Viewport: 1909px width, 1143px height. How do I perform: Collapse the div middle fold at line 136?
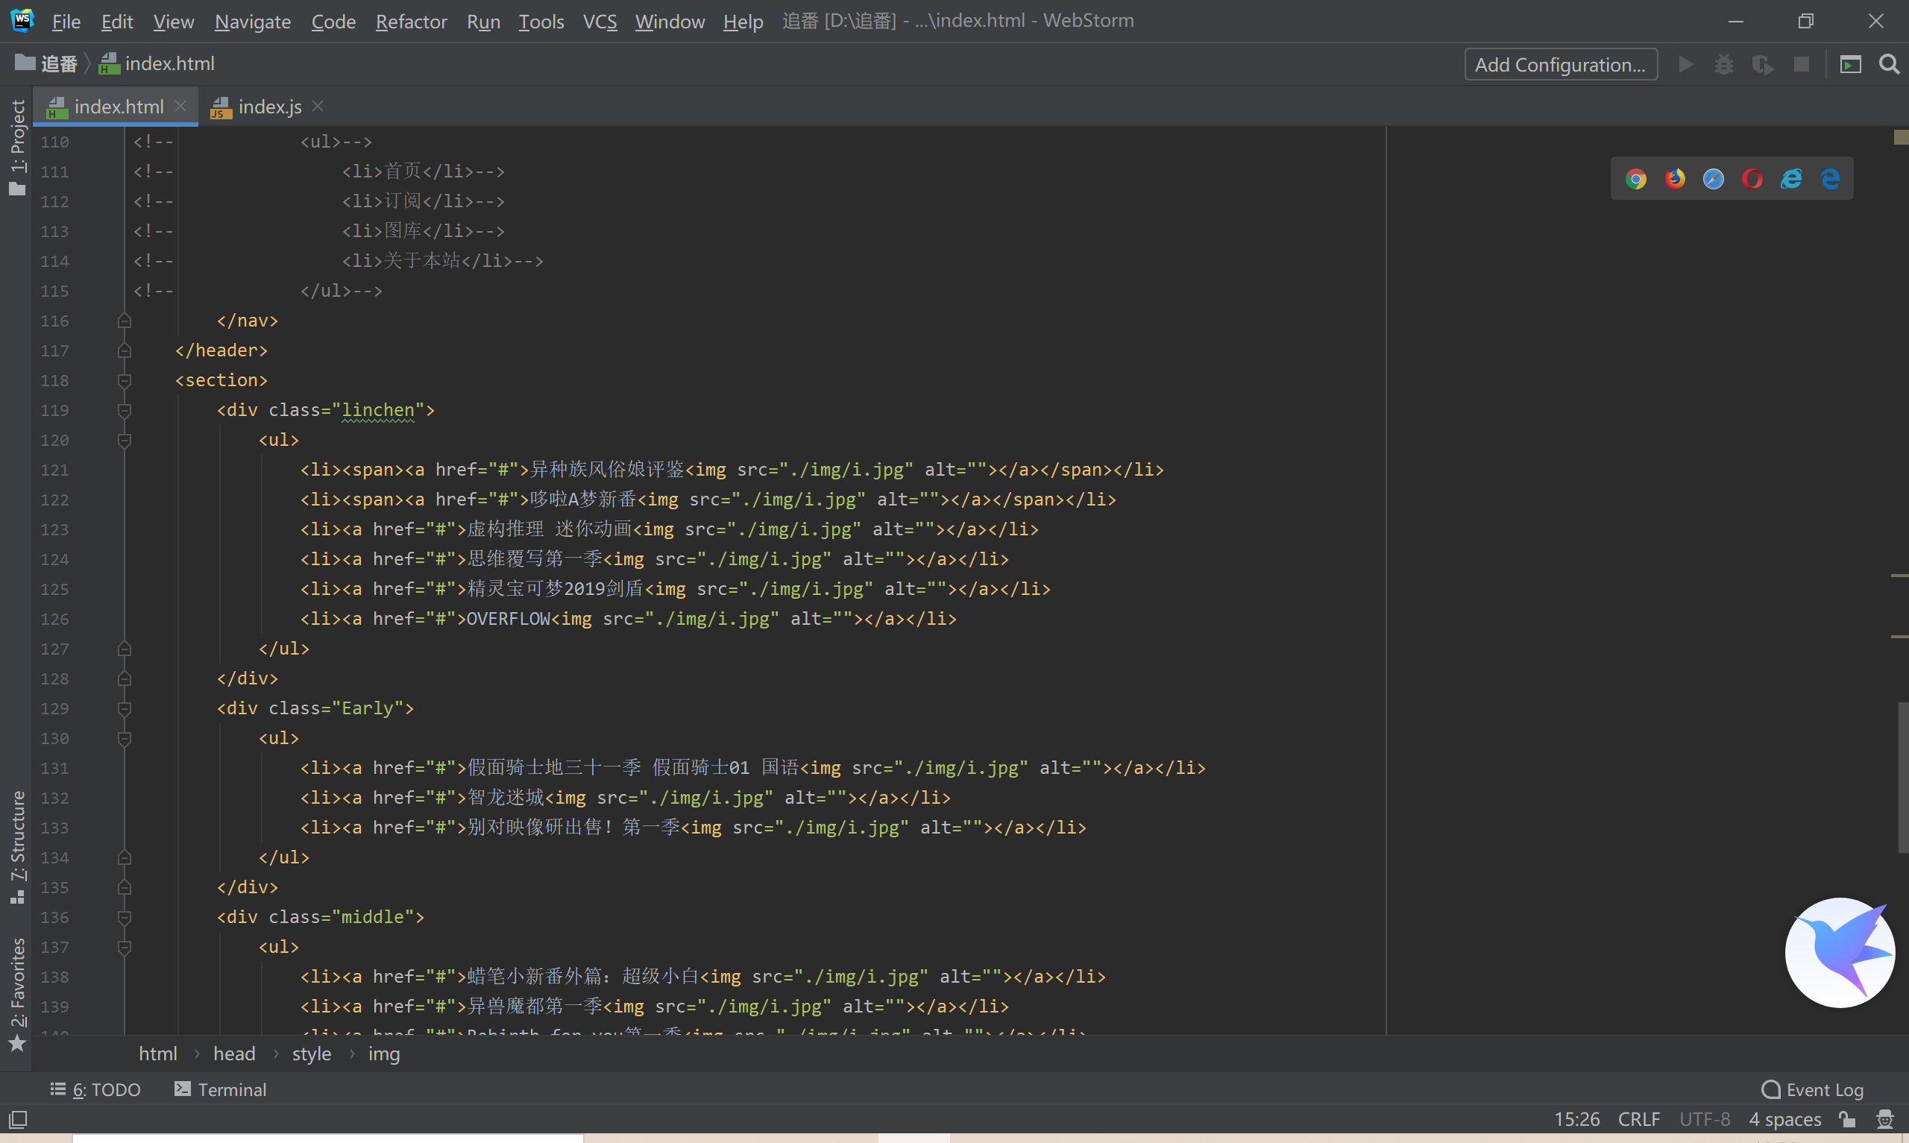[124, 917]
